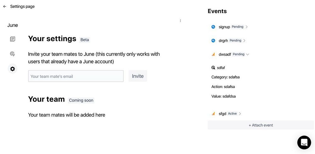This screenshot has width=315, height=154.
Task: Click the blue icon beside signup event
Action: pyautogui.click(x=213, y=27)
